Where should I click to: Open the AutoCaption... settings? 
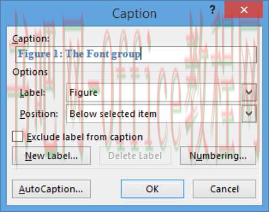click(x=51, y=189)
